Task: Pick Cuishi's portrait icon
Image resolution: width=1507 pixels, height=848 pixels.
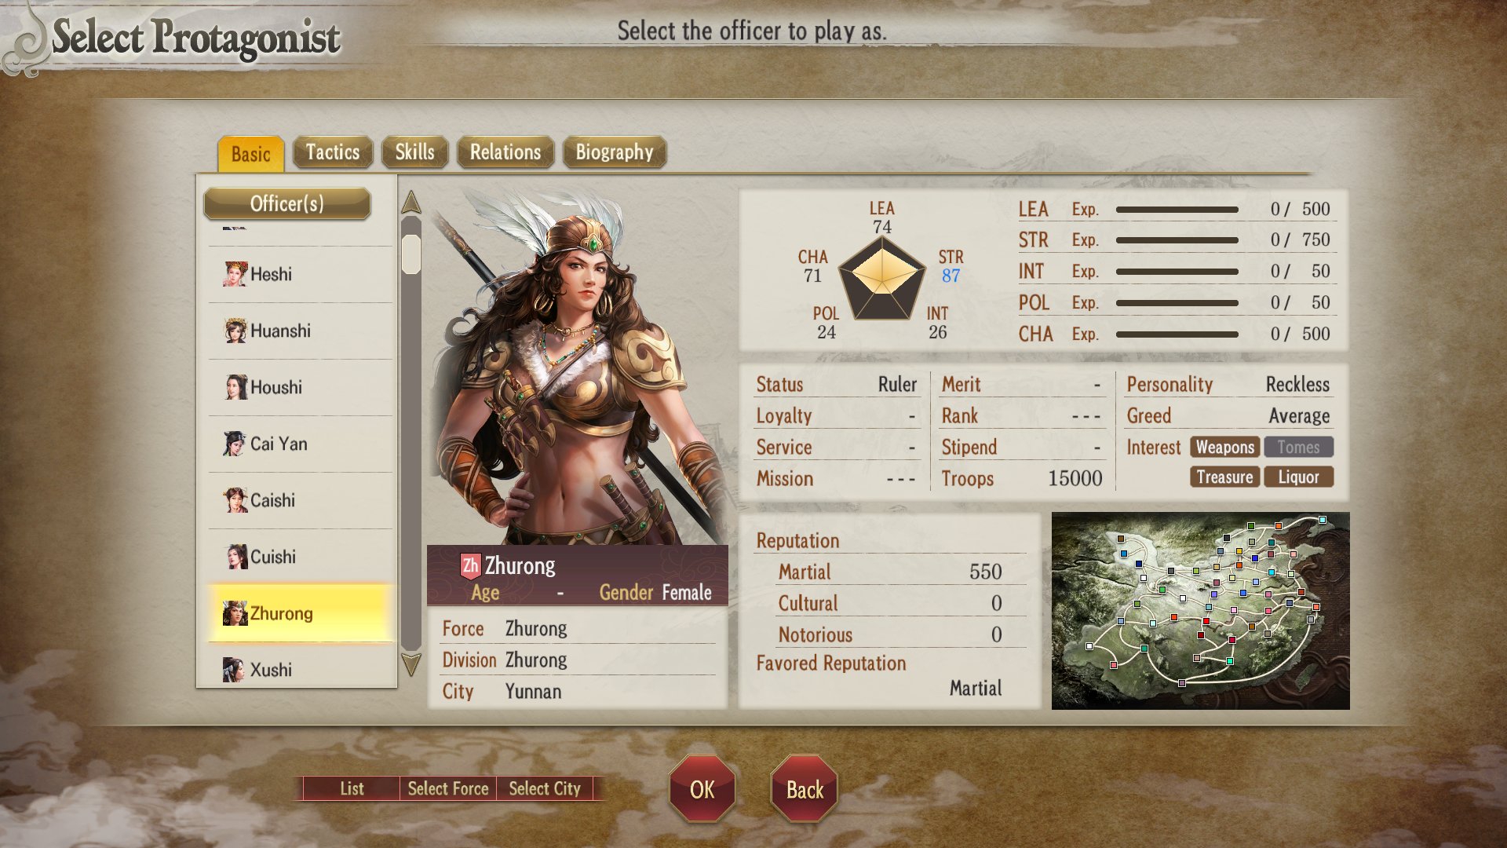Action: (235, 557)
